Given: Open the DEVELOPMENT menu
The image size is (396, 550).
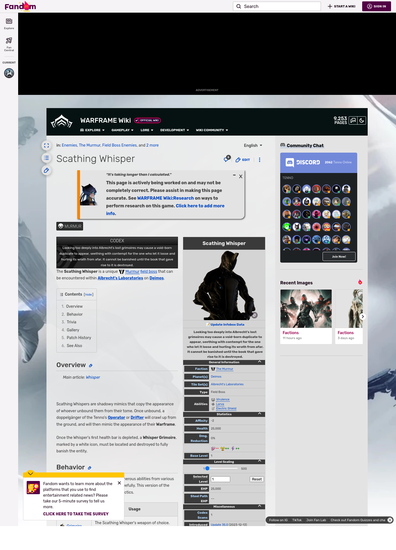Looking at the screenshot, I should pyautogui.click(x=175, y=130).
